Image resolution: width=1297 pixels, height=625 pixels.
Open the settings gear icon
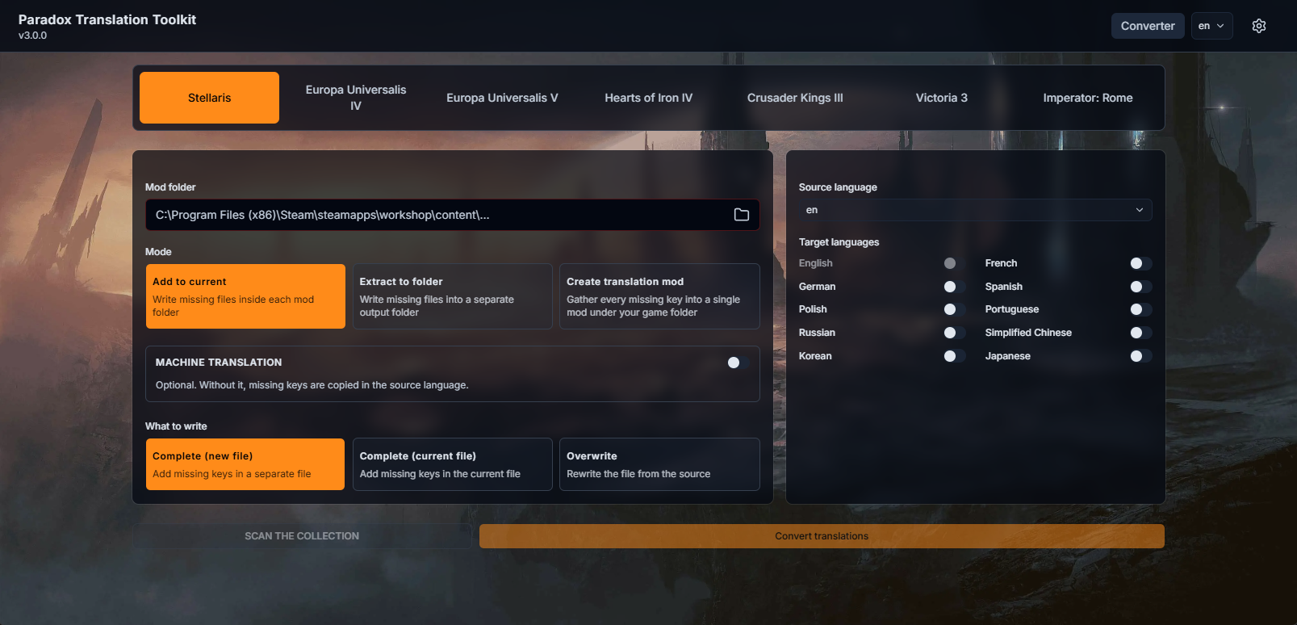(x=1258, y=26)
